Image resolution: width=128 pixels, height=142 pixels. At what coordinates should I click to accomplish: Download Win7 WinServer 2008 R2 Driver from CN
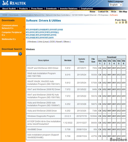100,89
